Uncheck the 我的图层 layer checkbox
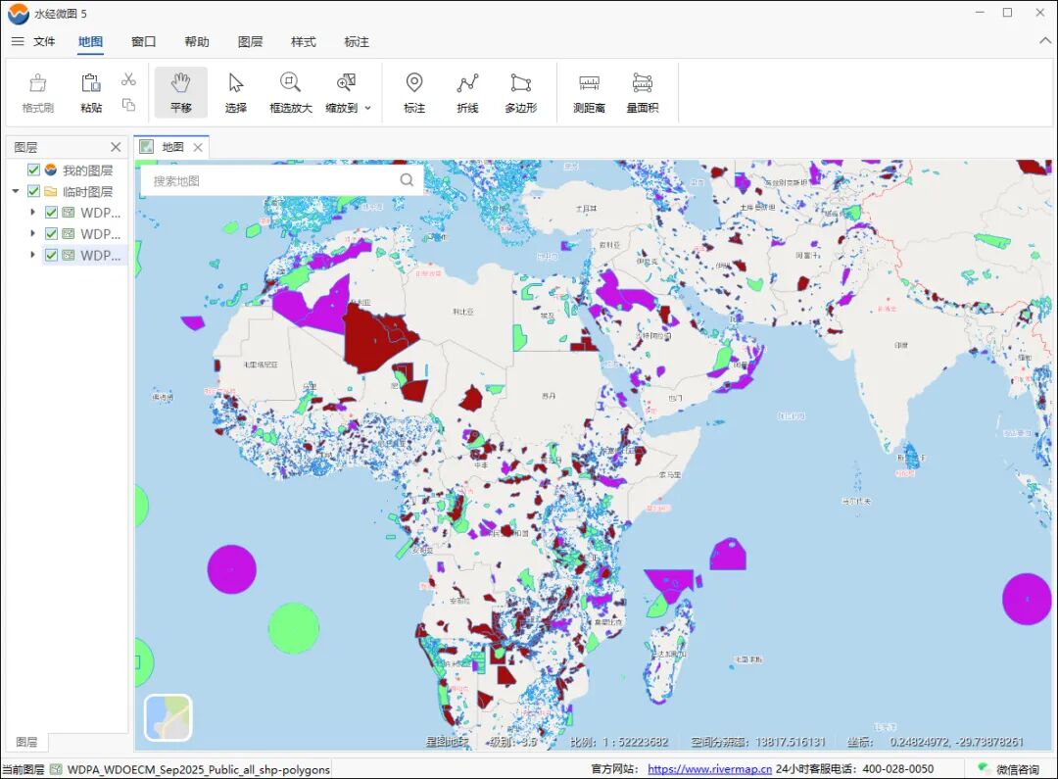The width and height of the screenshot is (1058, 779). [x=34, y=170]
